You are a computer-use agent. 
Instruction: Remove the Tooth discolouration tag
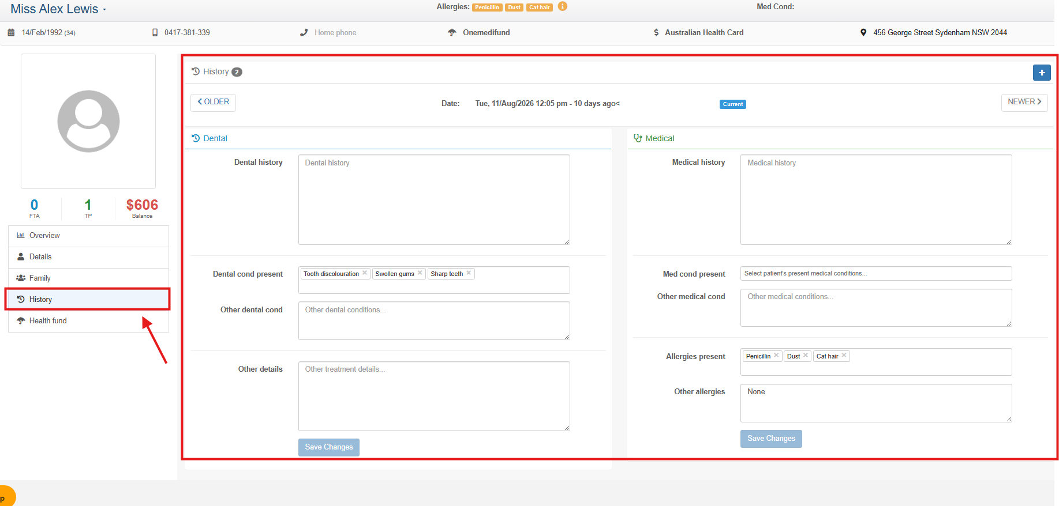tap(365, 273)
